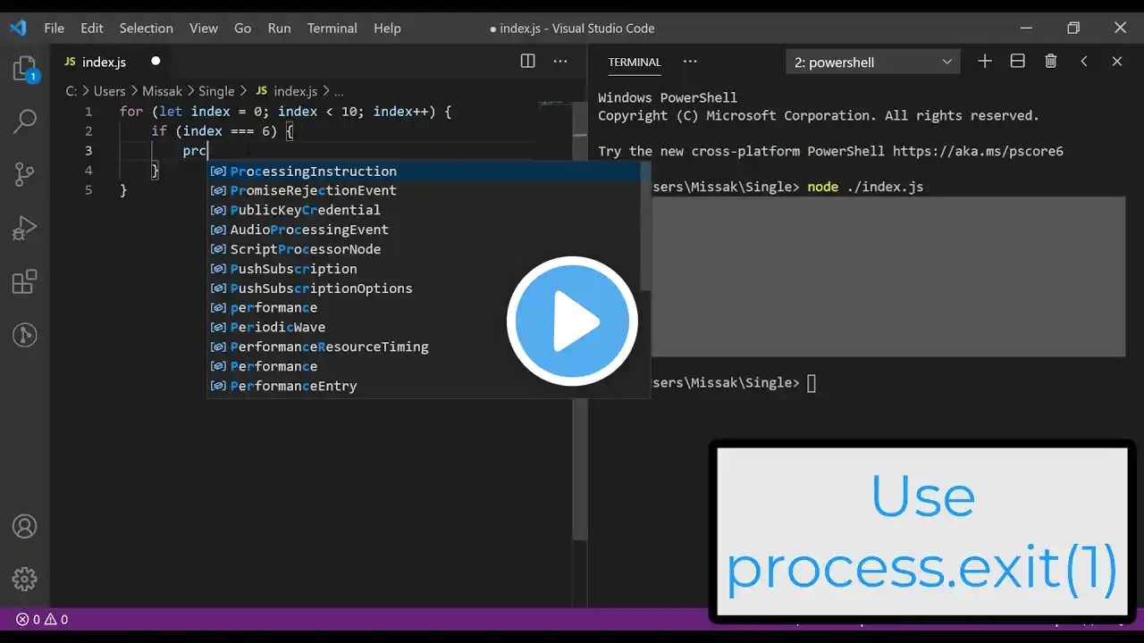This screenshot has width=1144, height=643.
Task: Click Missak in the breadcrumb path
Action: coord(162,91)
